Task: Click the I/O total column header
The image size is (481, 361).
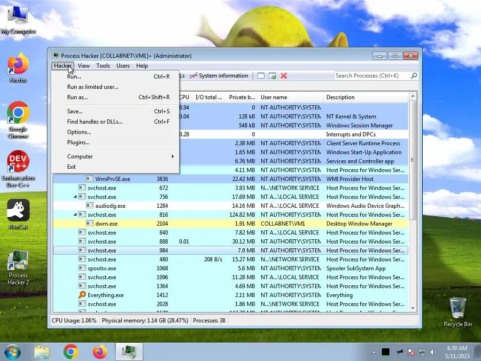Action: (209, 97)
